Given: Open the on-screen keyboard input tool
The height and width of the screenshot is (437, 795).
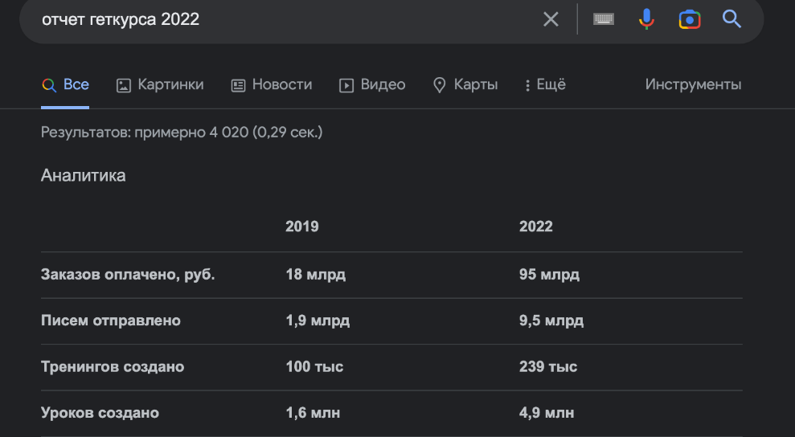Looking at the screenshot, I should [x=604, y=19].
